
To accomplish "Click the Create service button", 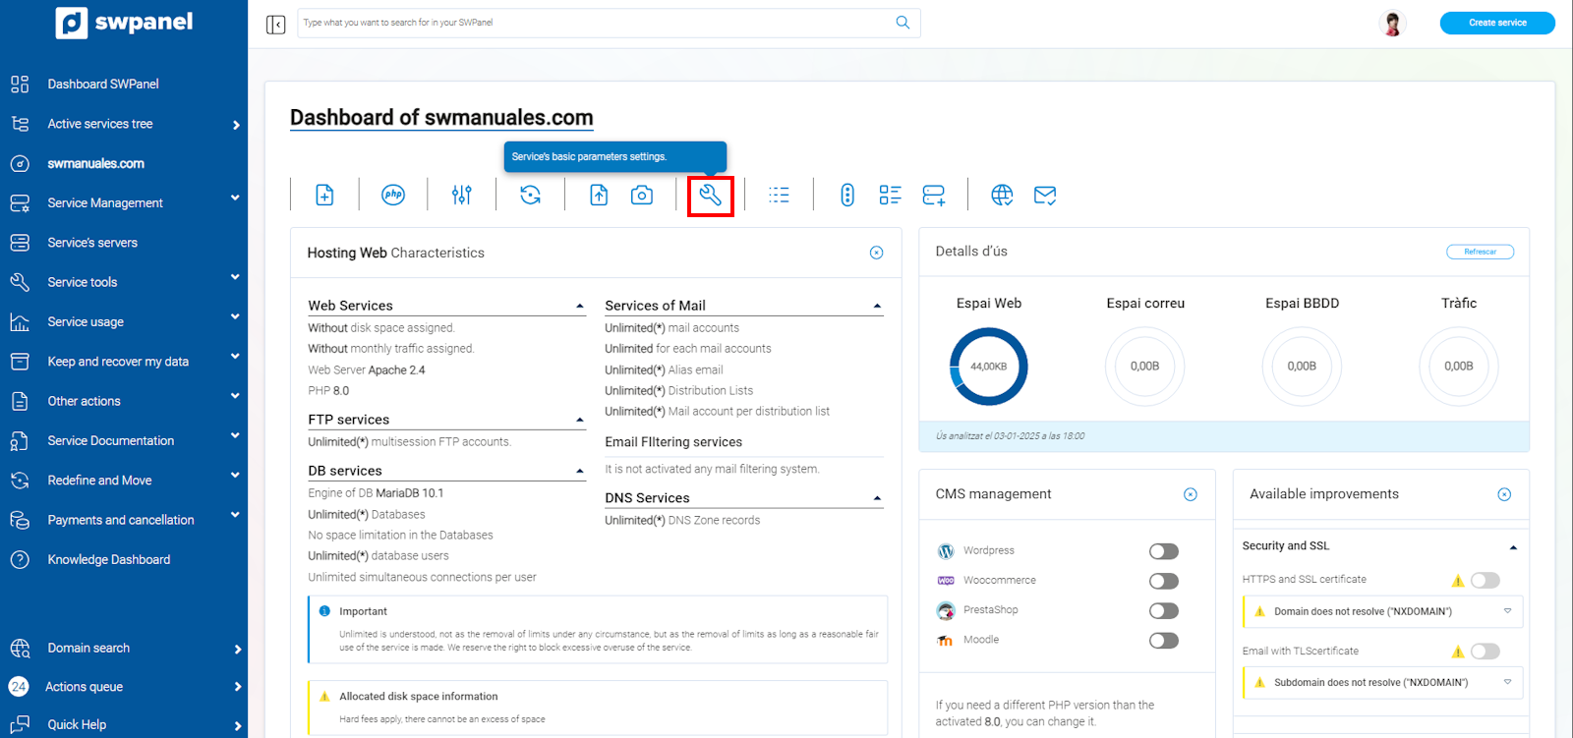I will tap(1496, 23).
